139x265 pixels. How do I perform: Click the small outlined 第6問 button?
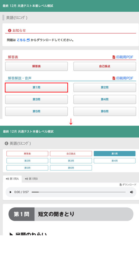point(71,168)
